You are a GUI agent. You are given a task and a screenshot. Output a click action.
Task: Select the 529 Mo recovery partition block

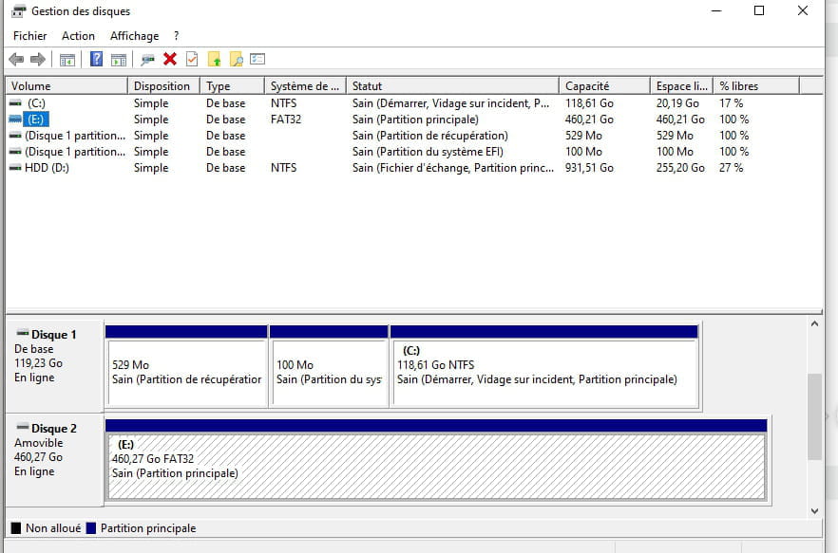click(186, 367)
